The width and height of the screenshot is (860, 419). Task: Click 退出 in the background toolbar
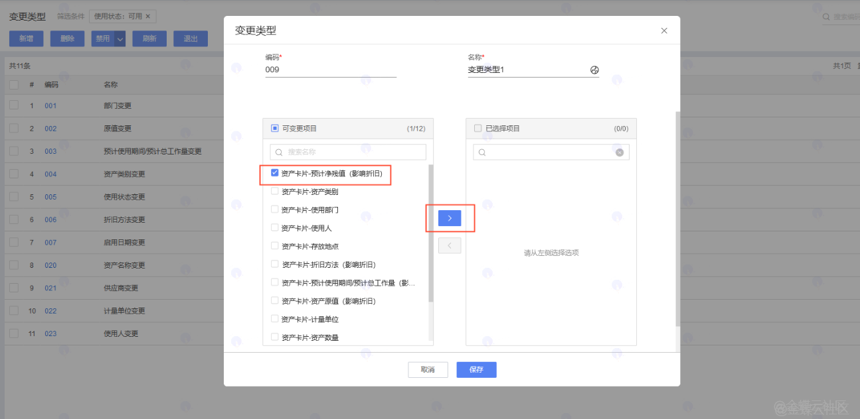point(191,39)
